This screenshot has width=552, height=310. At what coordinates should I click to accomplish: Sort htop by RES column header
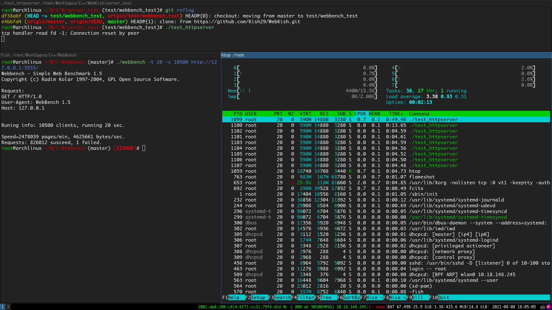click(324, 114)
